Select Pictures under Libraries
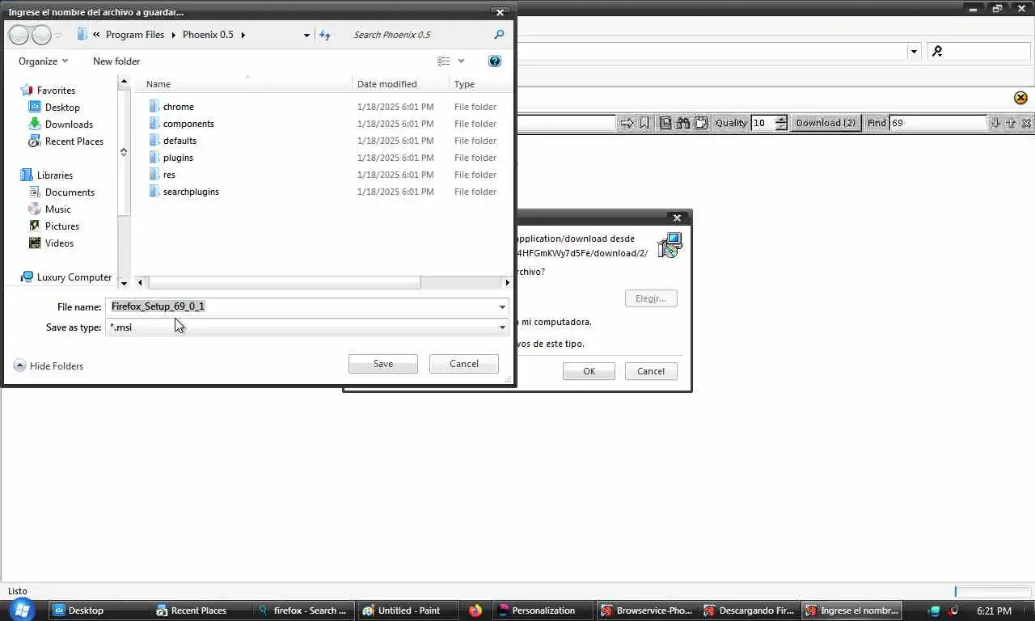1035x621 pixels. click(62, 226)
